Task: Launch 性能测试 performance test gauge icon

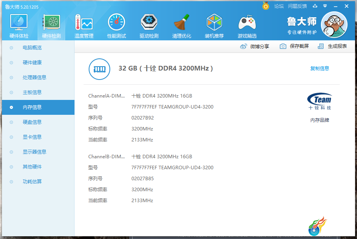Action: pyautogui.click(x=117, y=22)
